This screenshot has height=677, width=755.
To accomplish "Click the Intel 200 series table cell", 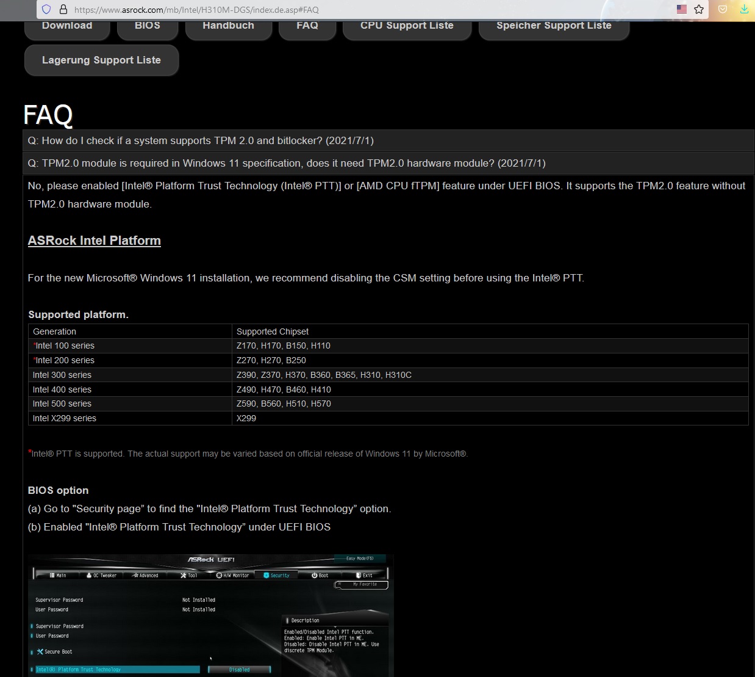I will (130, 360).
